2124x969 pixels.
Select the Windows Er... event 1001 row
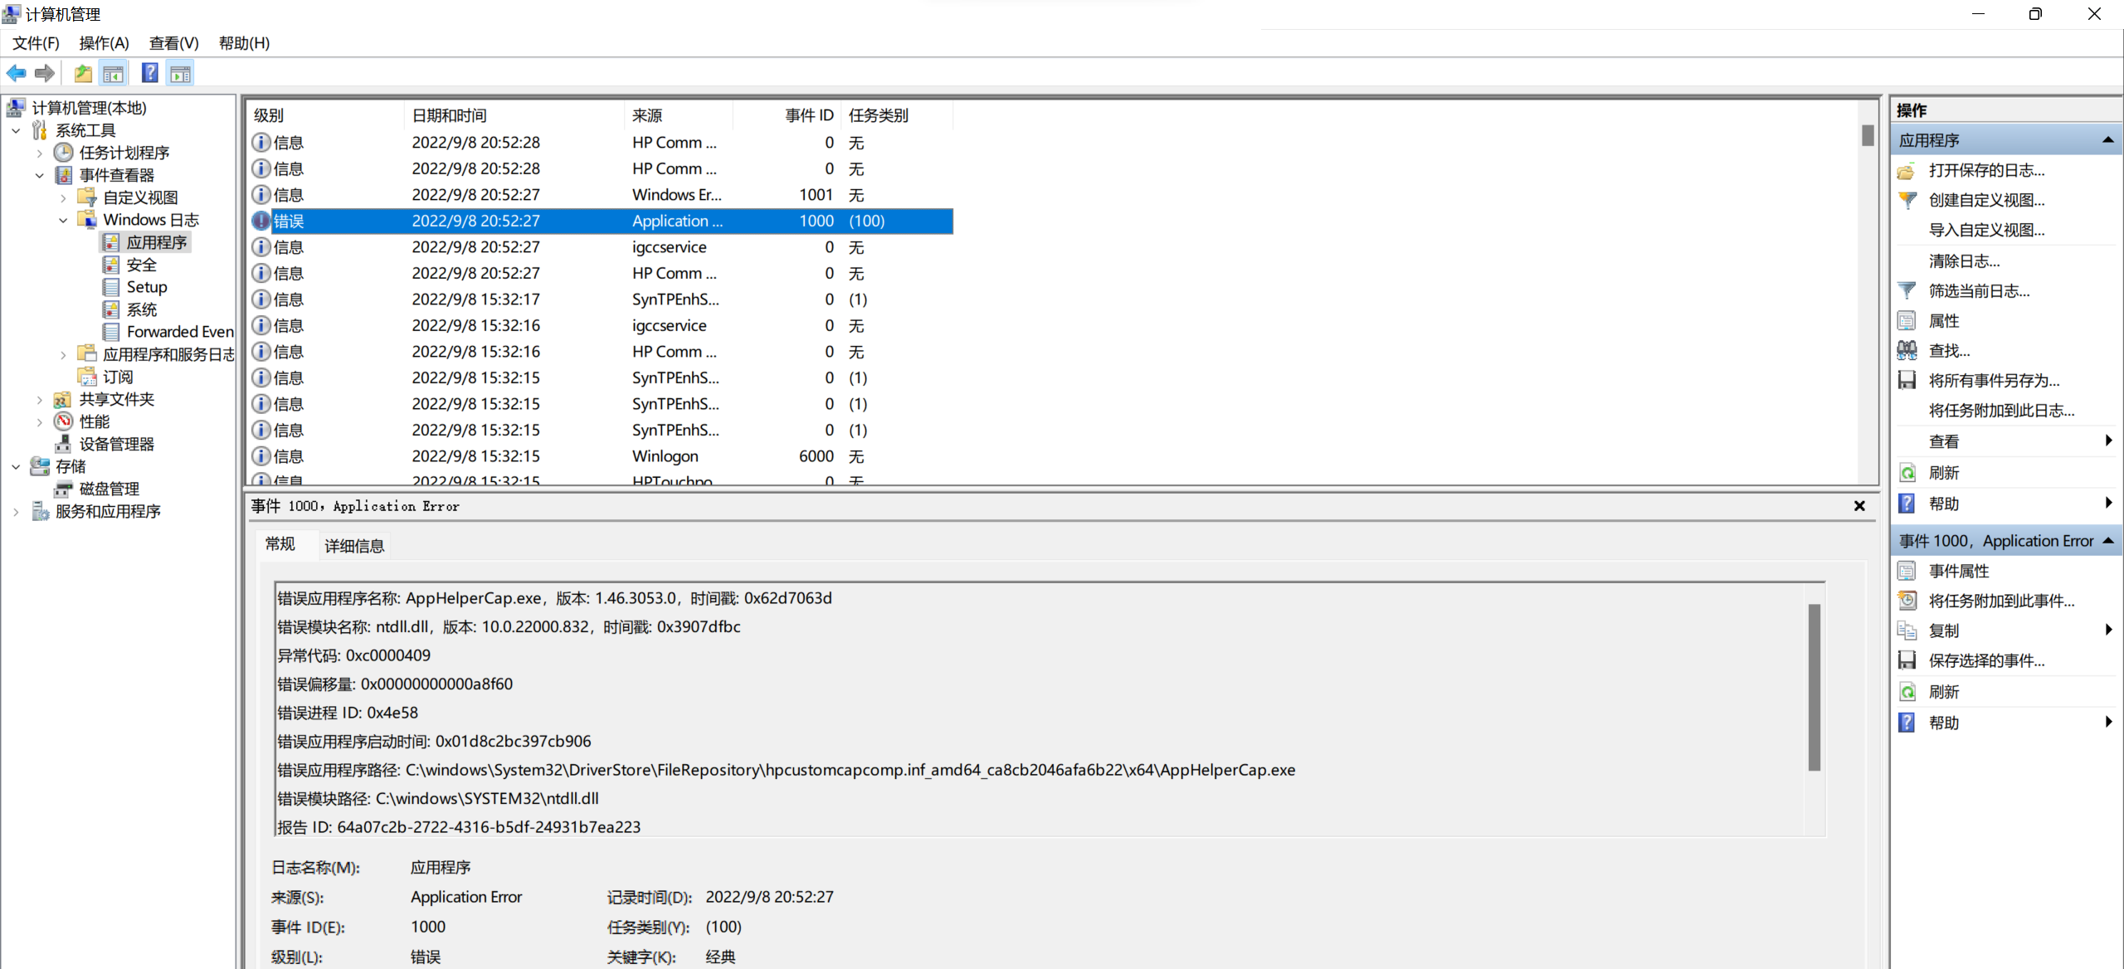pyautogui.click(x=602, y=195)
